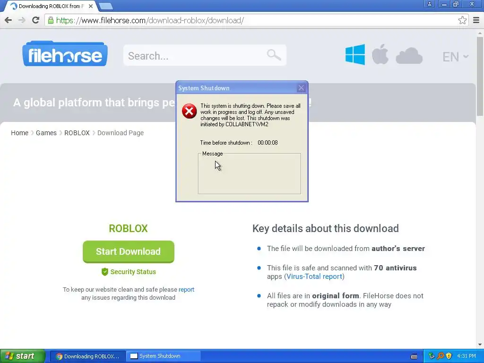Click the Message box in shutdown dialog
Image resolution: width=484 pixels, height=363 pixels.
pos(250,174)
